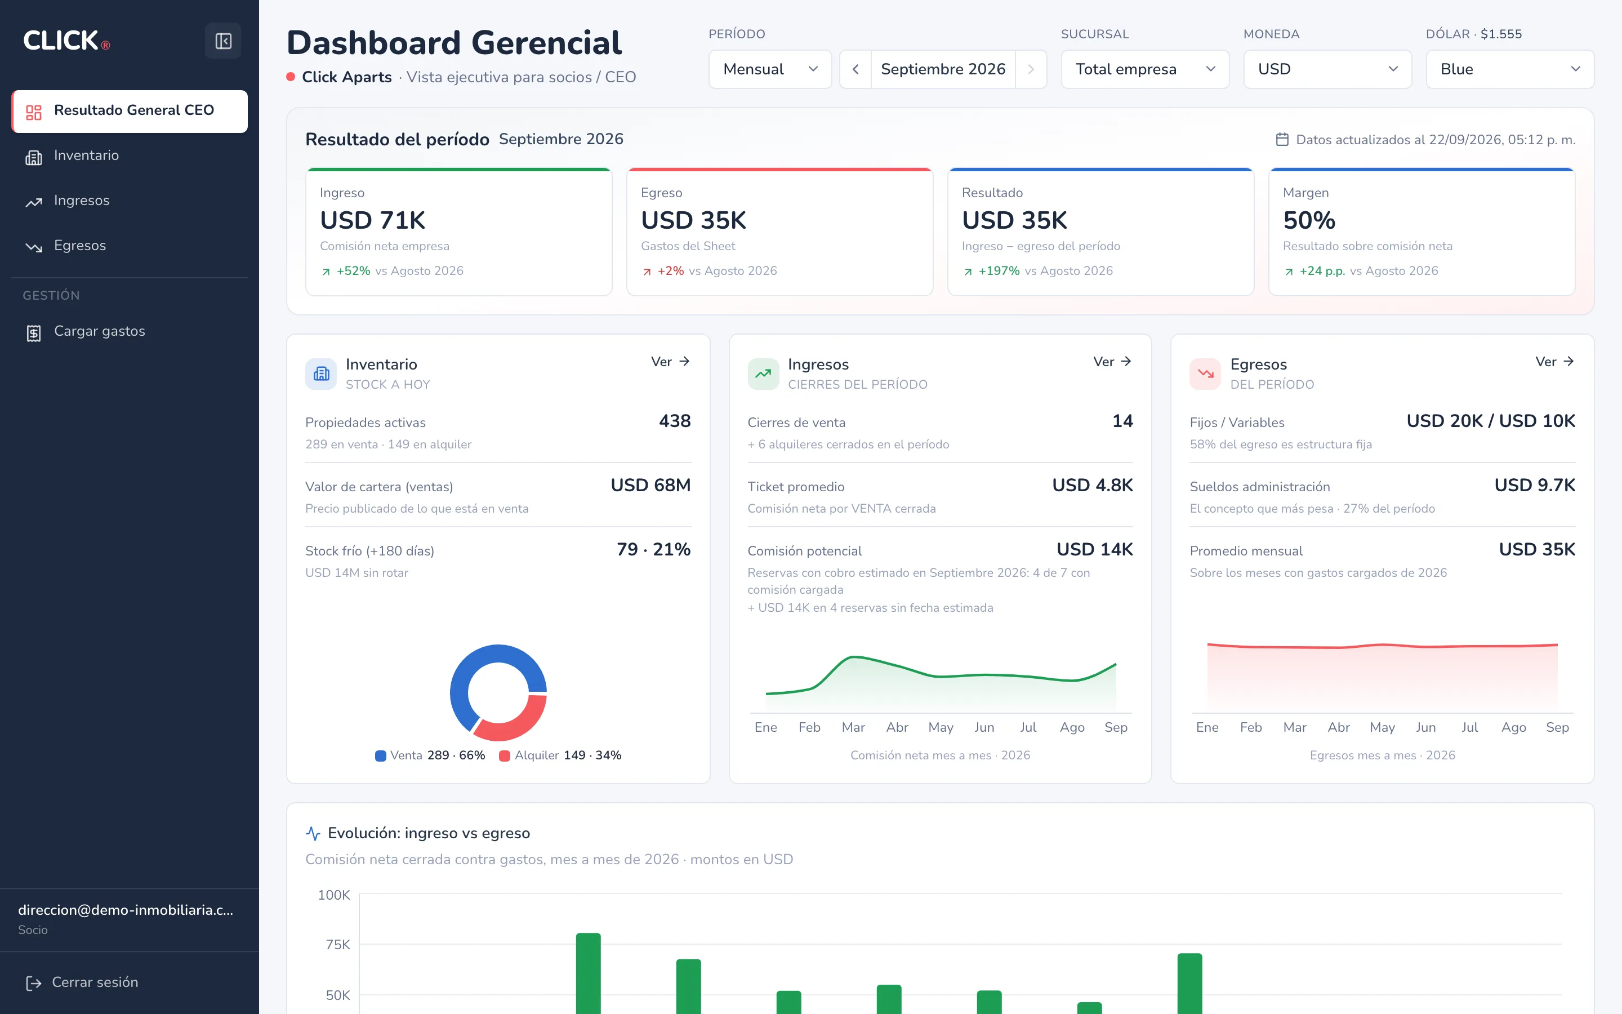
Task: Open the Sucursal Total empresa dropdown
Action: pos(1145,69)
